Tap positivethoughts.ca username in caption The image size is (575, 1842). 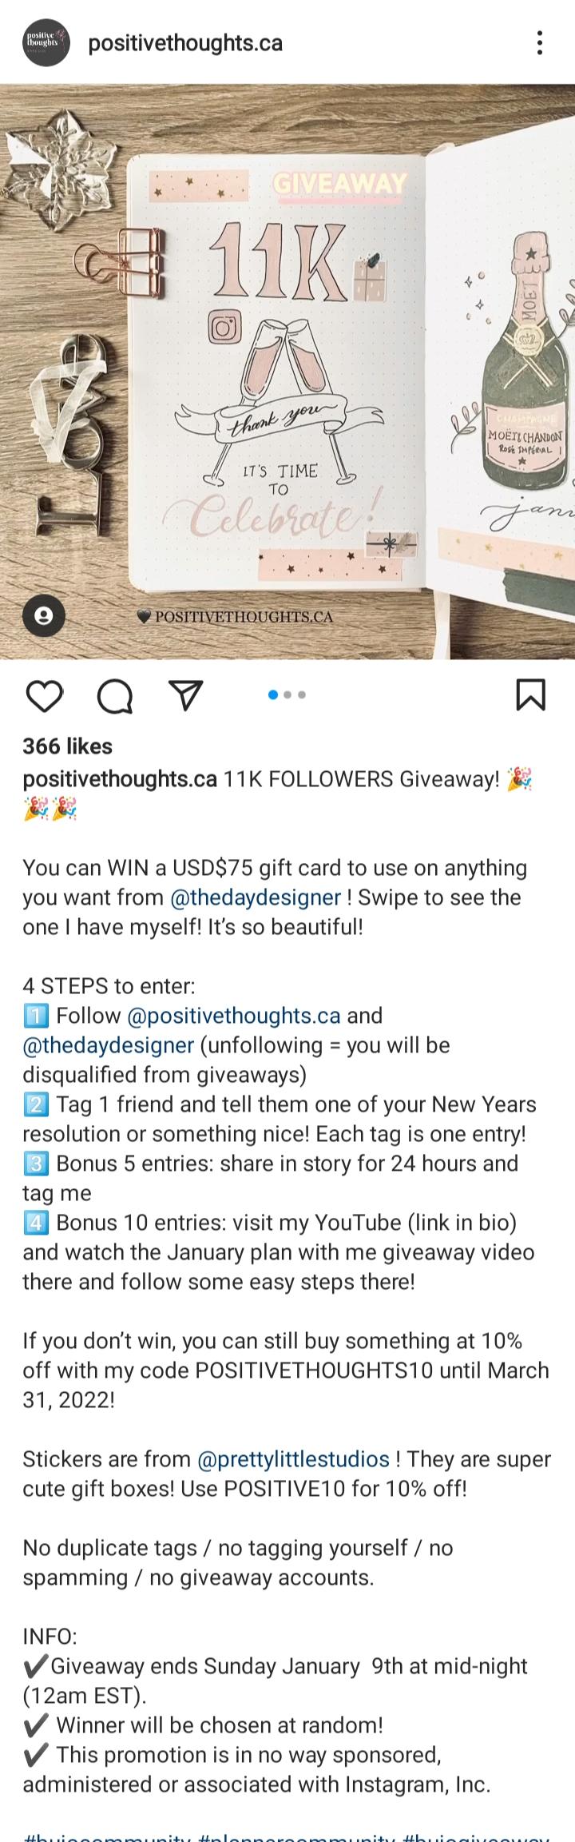click(120, 779)
